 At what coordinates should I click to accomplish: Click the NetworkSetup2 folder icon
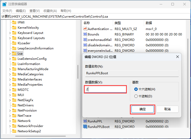tap(14, 131)
